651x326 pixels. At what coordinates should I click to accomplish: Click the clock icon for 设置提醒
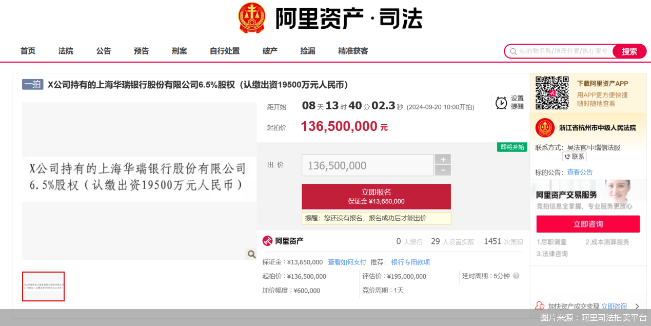coord(501,103)
